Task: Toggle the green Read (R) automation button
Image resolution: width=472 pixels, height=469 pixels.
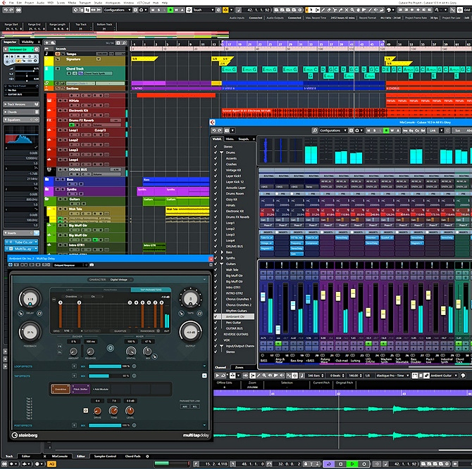Action: coord(170,10)
